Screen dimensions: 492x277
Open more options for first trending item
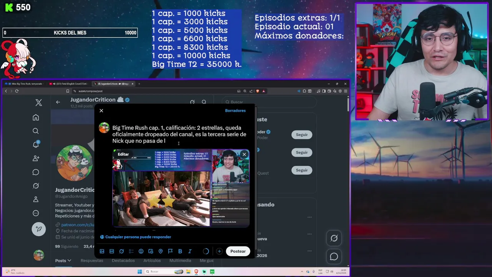(309, 217)
